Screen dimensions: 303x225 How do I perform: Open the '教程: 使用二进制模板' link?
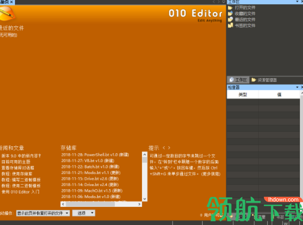click(21, 186)
